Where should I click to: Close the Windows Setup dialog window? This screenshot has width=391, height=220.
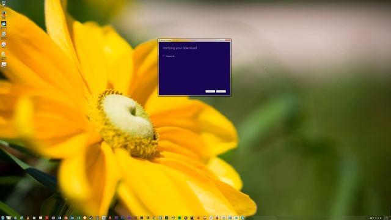coord(228,40)
